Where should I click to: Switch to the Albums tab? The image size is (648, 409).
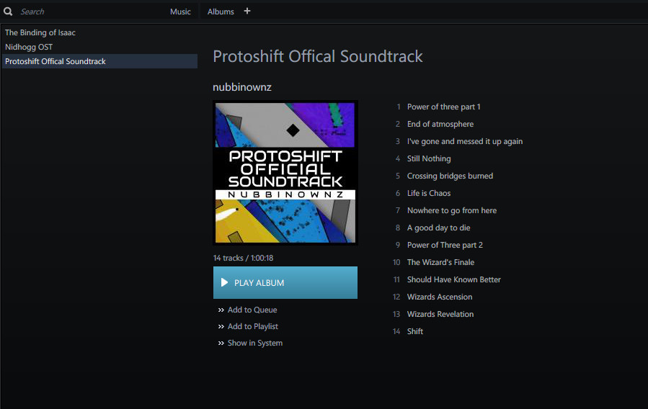tap(221, 12)
